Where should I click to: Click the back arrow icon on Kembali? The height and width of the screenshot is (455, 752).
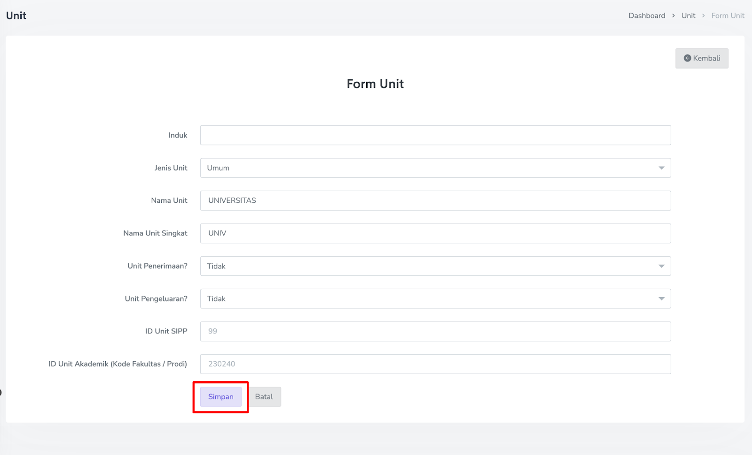pyautogui.click(x=687, y=58)
